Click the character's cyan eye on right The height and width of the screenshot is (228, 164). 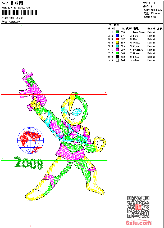[77, 112]
